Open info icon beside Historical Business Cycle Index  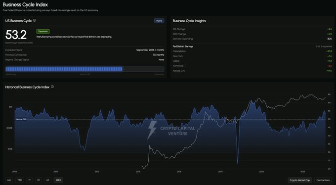coord(52,87)
